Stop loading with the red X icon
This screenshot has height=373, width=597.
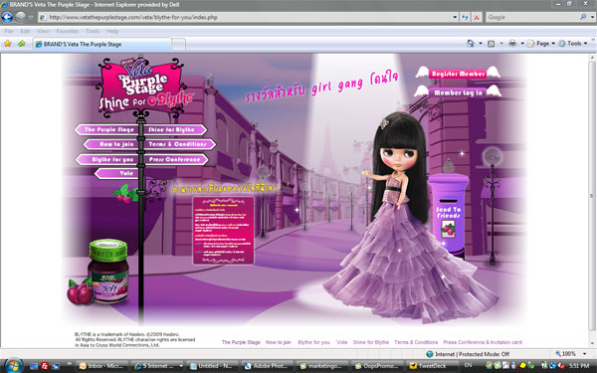pos(477,17)
